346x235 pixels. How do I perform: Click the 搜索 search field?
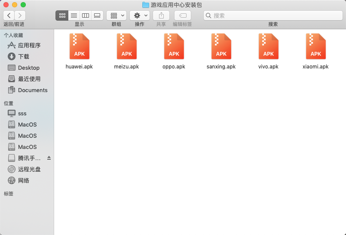point(273,15)
